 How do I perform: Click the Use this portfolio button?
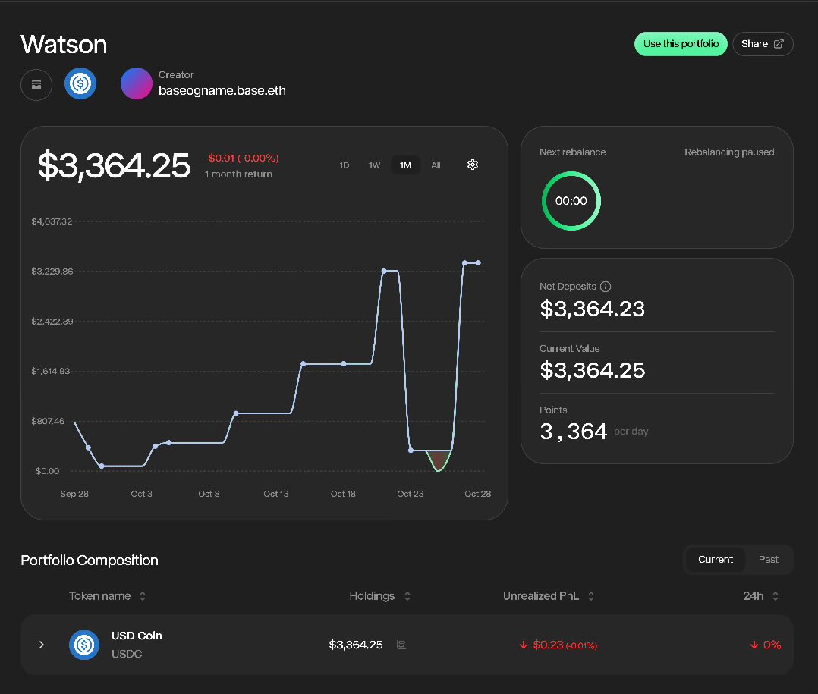680,44
